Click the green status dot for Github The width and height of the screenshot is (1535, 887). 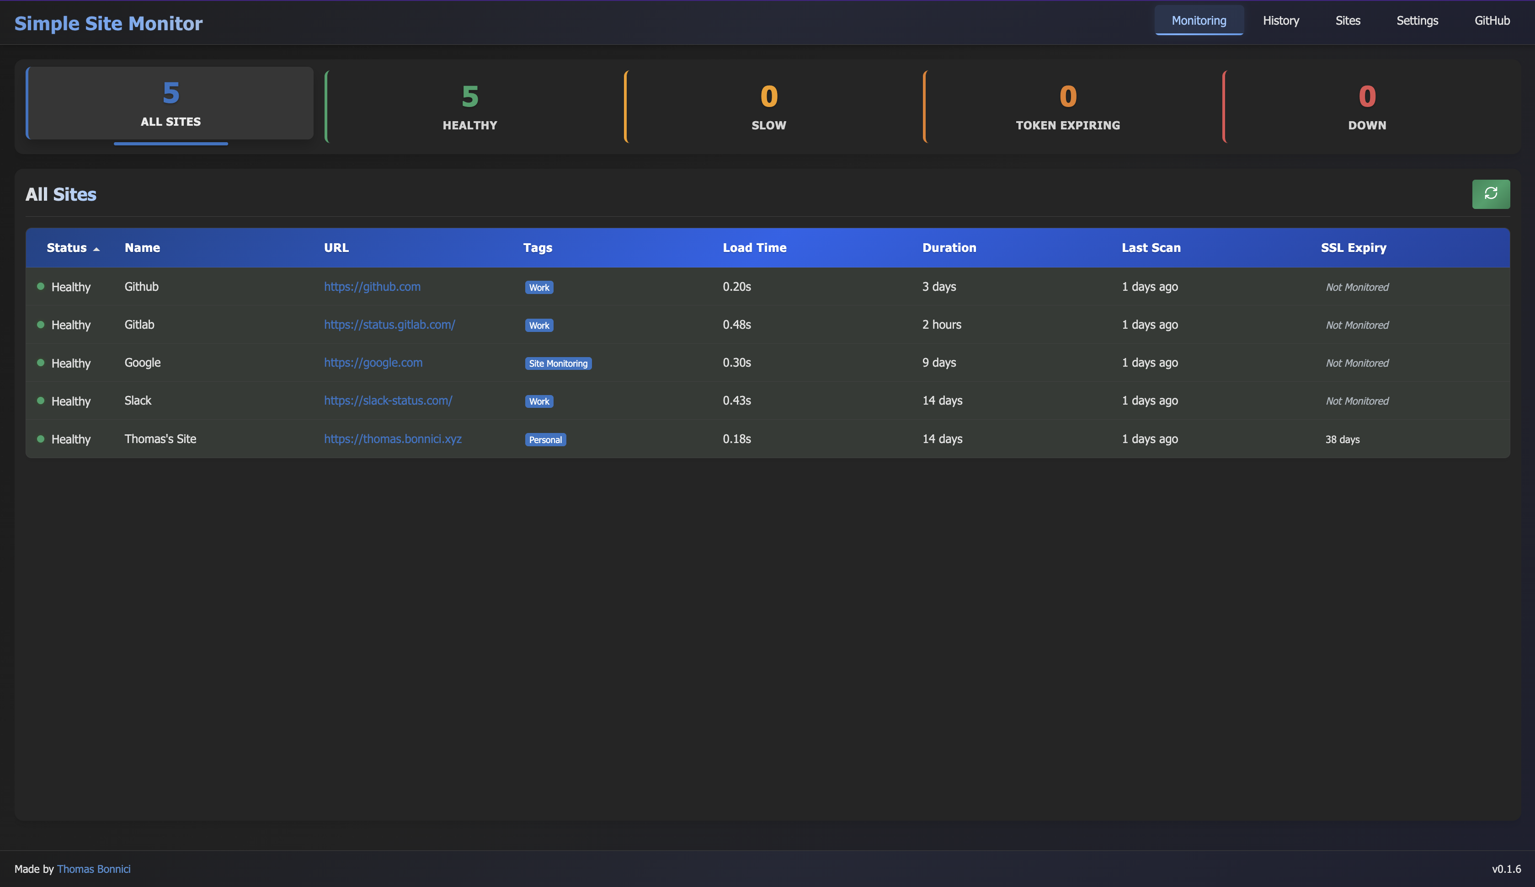[x=41, y=286]
